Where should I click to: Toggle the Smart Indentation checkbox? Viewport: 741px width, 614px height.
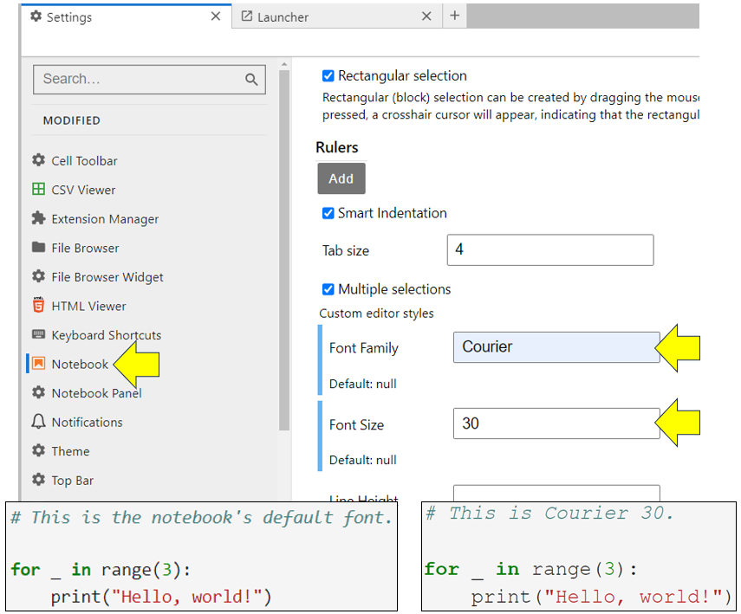tap(328, 213)
